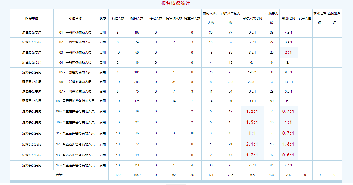The image size is (353, 185).
Task: Select pending review count 34 for position 06
Action: [x=174, y=82]
